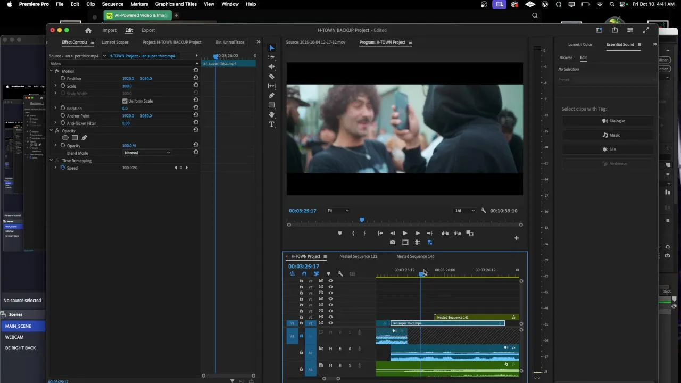The width and height of the screenshot is (681, 383).
Task: Reset the Position parameter
Action: (x=196, y=78)
